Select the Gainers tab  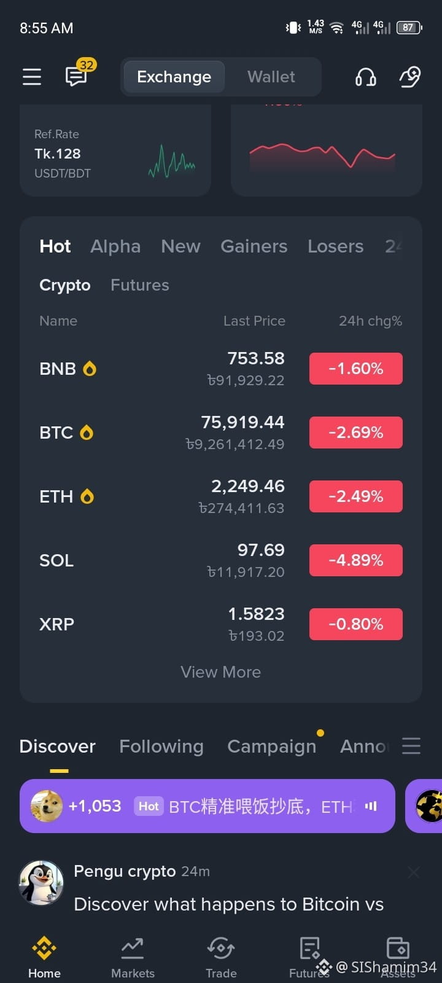click(x=254, y=246)
